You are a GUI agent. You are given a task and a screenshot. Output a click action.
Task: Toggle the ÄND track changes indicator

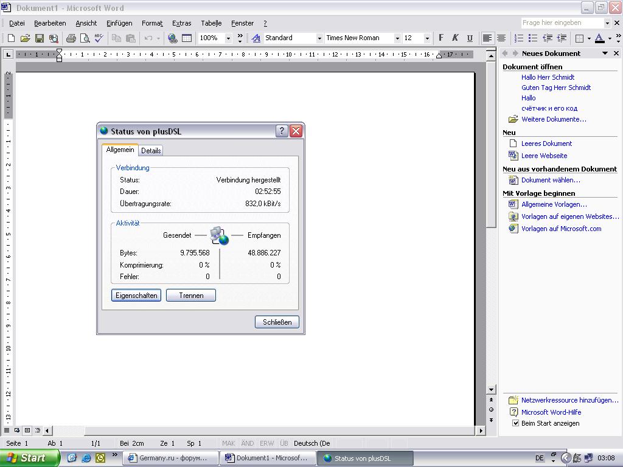point(247,443)
